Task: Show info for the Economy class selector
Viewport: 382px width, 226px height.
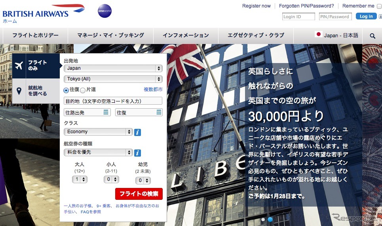Action: tap(137, 132)
